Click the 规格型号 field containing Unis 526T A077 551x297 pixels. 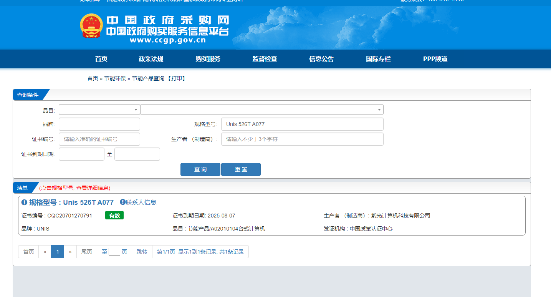pyautogui.click(x=302, y=124)
